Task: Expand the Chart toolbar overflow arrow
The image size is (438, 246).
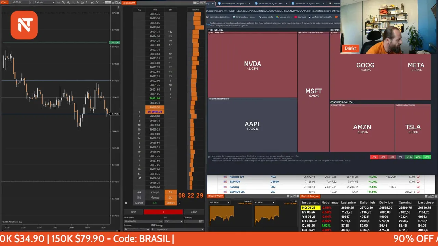Action: pyautogui.click(x=103, y=2)
